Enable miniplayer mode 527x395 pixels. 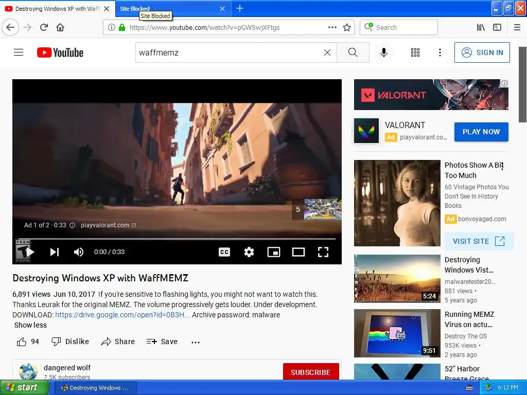(274, 252)
